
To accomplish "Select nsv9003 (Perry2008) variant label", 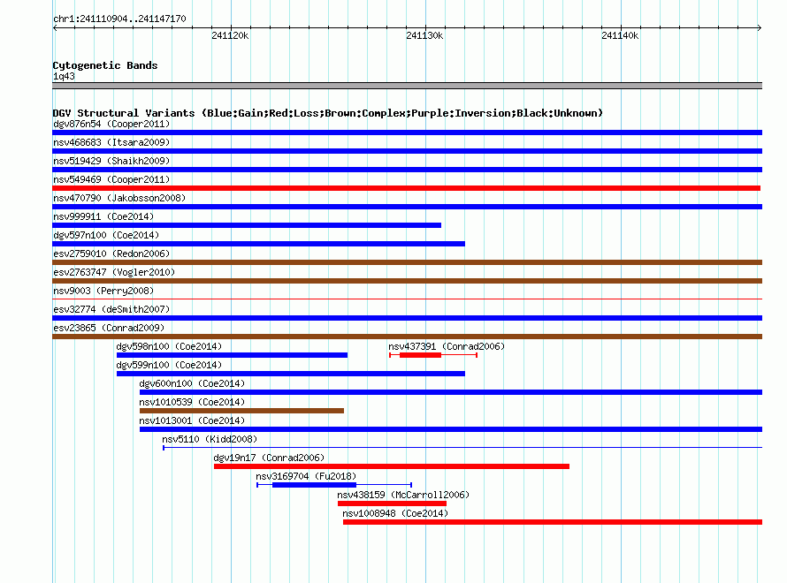I will [x=103, y=291].
